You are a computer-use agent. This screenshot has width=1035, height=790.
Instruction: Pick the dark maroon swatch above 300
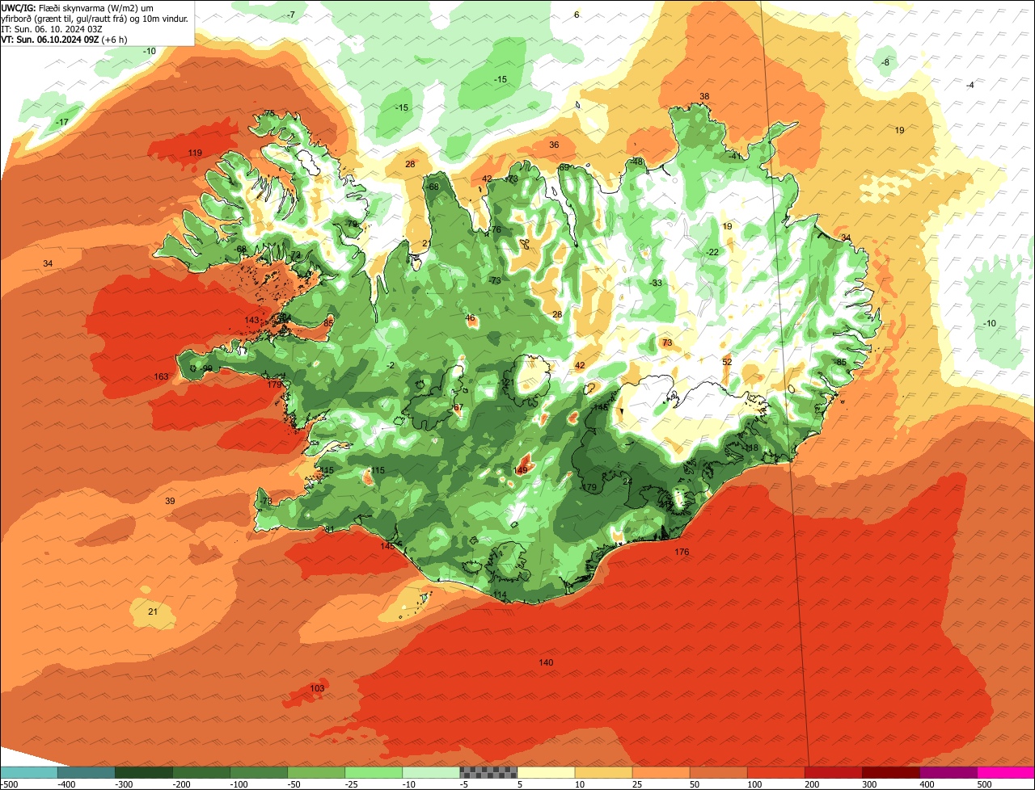890,772
